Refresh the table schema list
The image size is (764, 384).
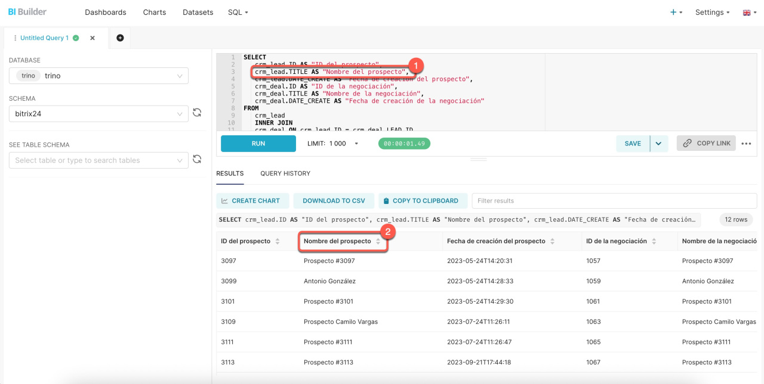pyautogui.click(x=197, y=159)
